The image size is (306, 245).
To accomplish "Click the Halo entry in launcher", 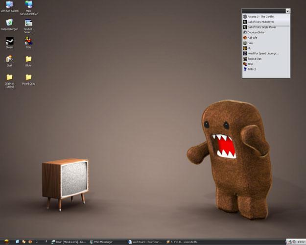I will pyautogui.click(x=250, y=43).
